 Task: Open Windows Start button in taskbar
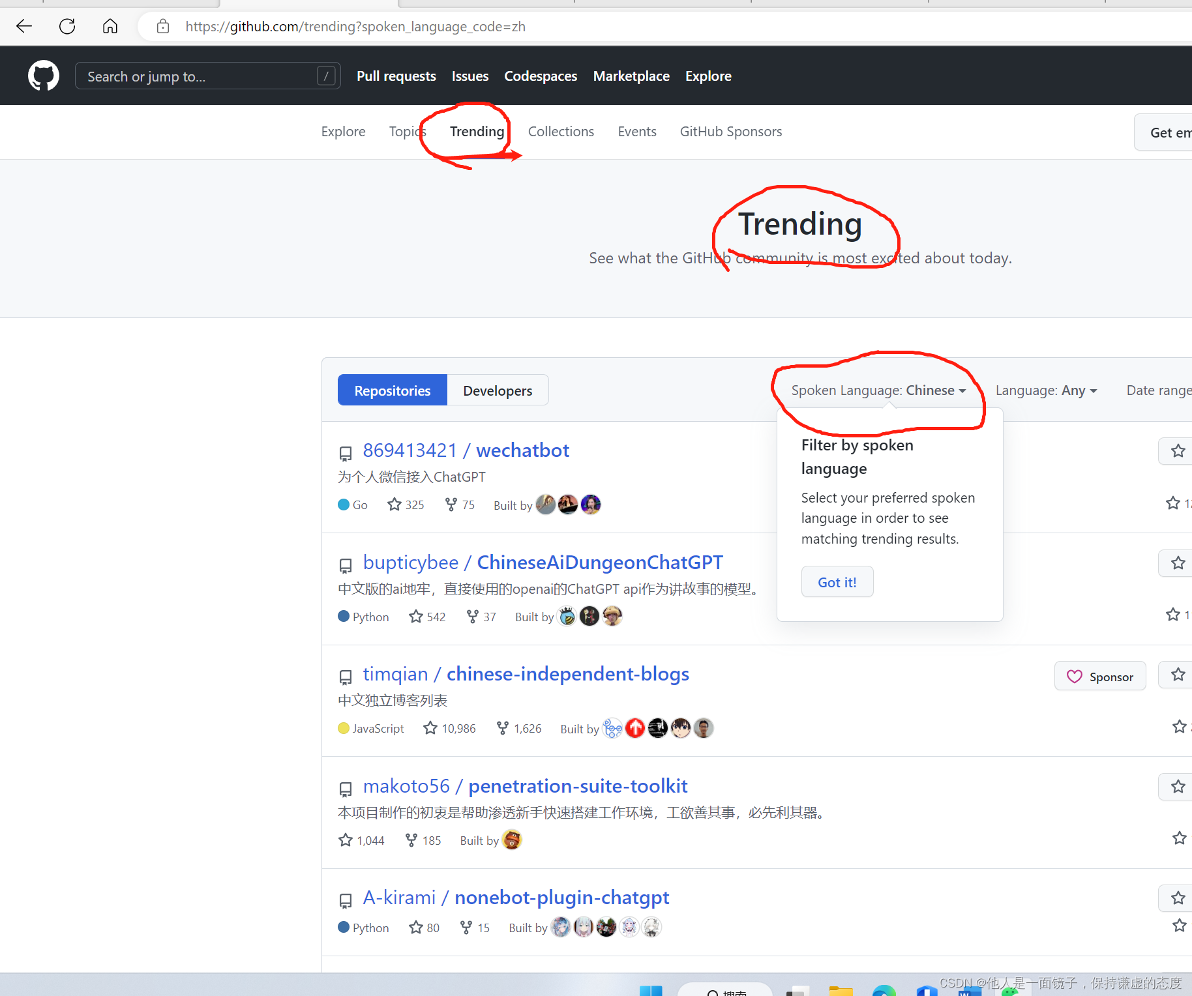point(651,991)
